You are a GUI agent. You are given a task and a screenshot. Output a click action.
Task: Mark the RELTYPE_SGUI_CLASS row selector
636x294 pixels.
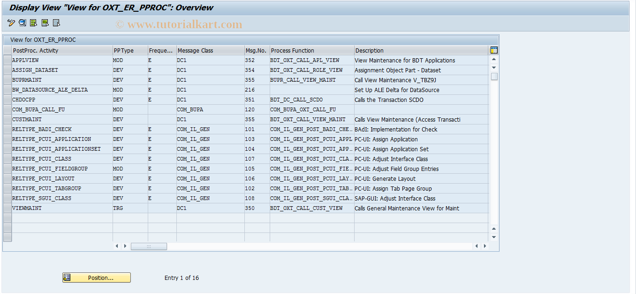tap(7, 198)
